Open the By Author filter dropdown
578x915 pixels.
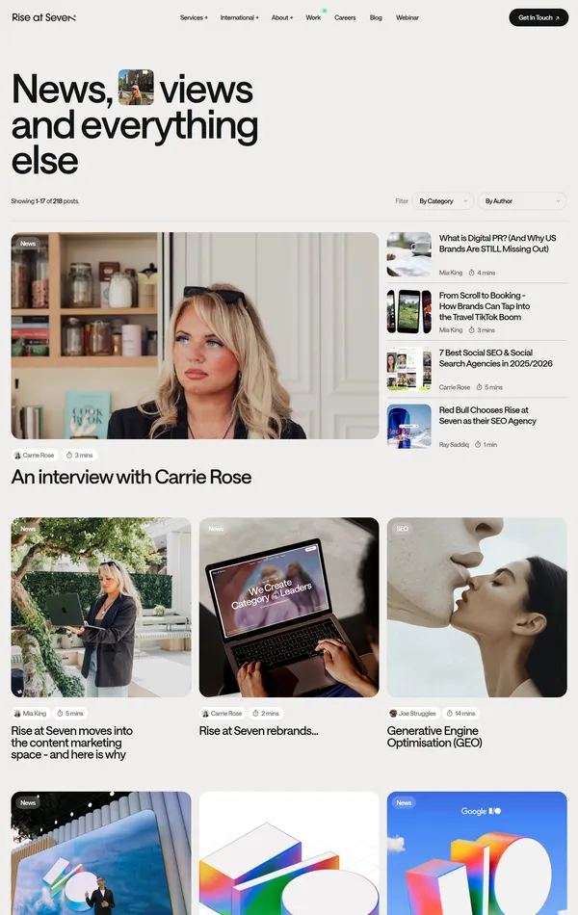click(x=522, y=201)
